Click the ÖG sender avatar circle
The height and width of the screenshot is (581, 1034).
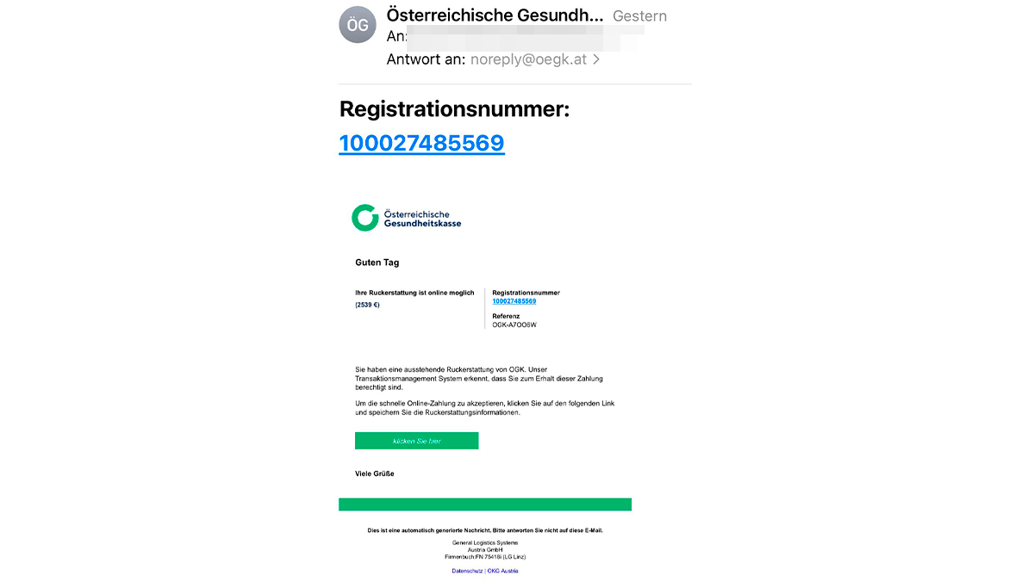[358, 25]
